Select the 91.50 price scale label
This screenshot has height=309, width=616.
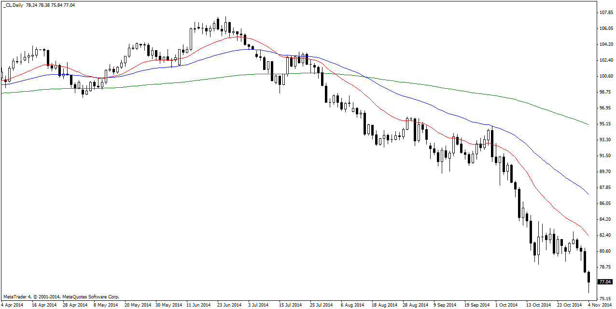coord(605,156)
